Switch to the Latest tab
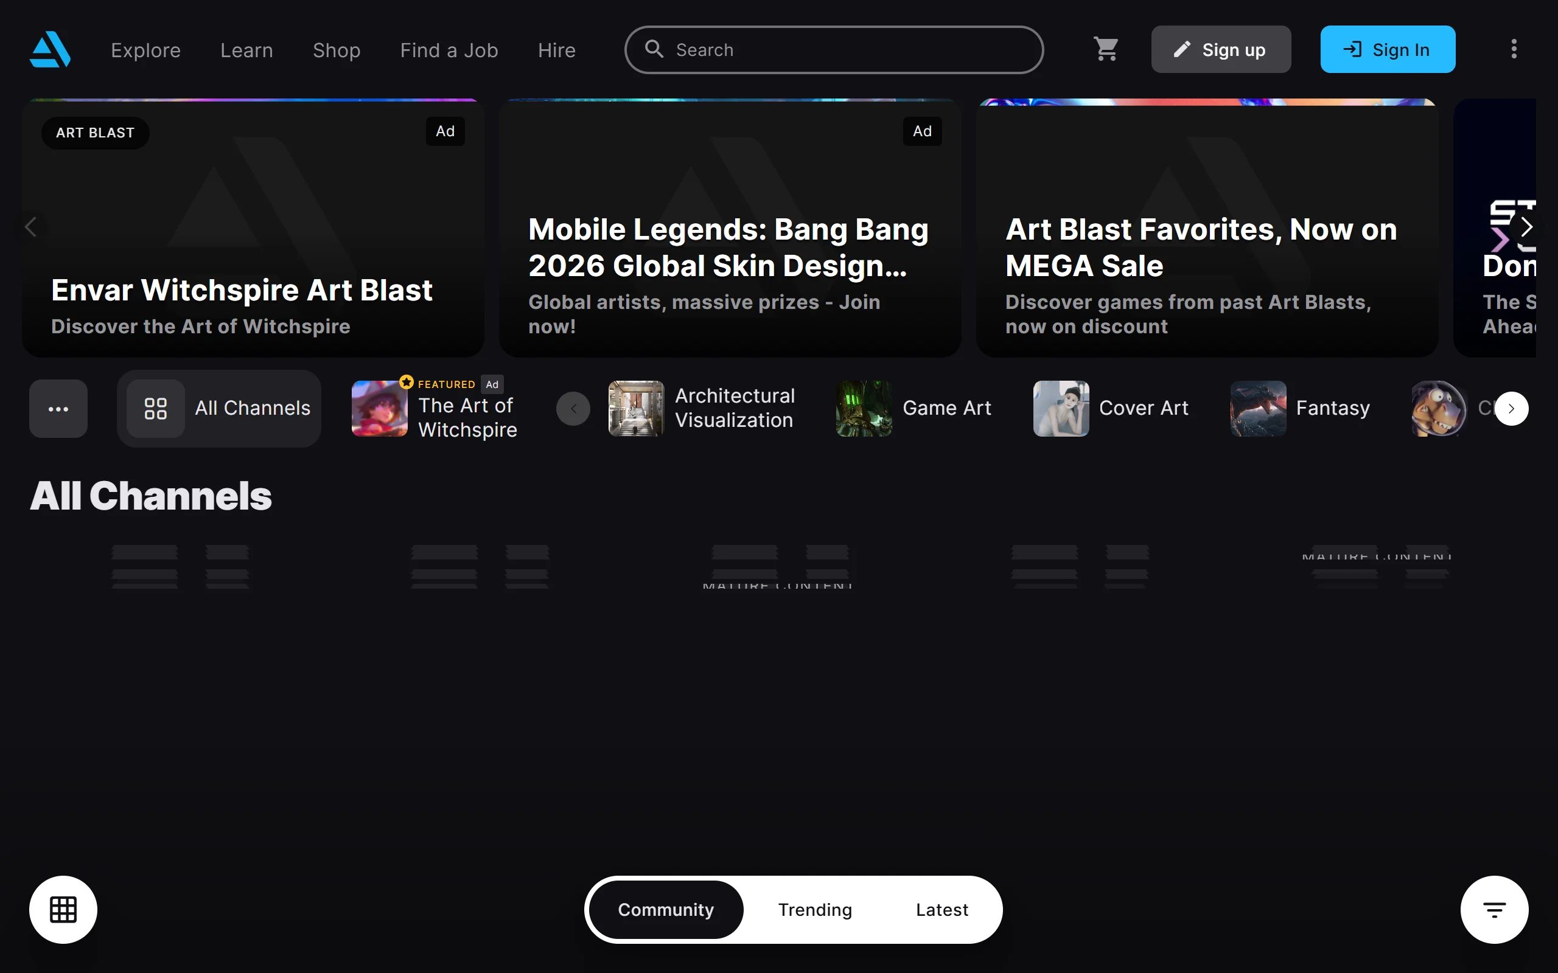The image size is (1558, 973). coord(942,909)
